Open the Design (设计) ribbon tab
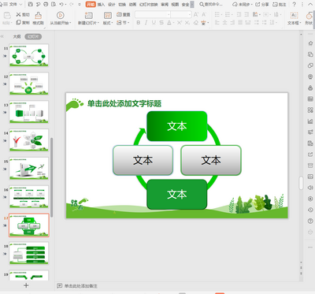This screenshot has height=294, width=315. (x=112, y=5)
